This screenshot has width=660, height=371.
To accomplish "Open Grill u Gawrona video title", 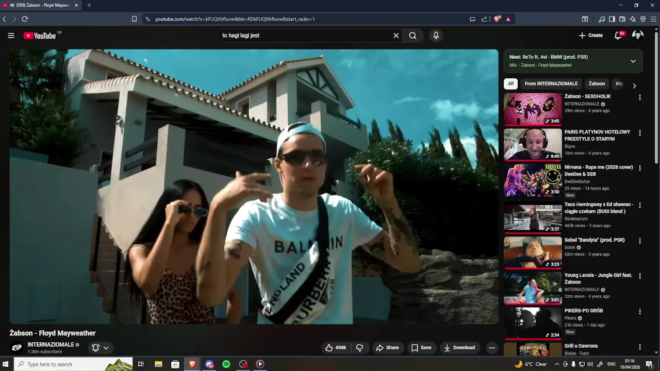I will point(581,346).
